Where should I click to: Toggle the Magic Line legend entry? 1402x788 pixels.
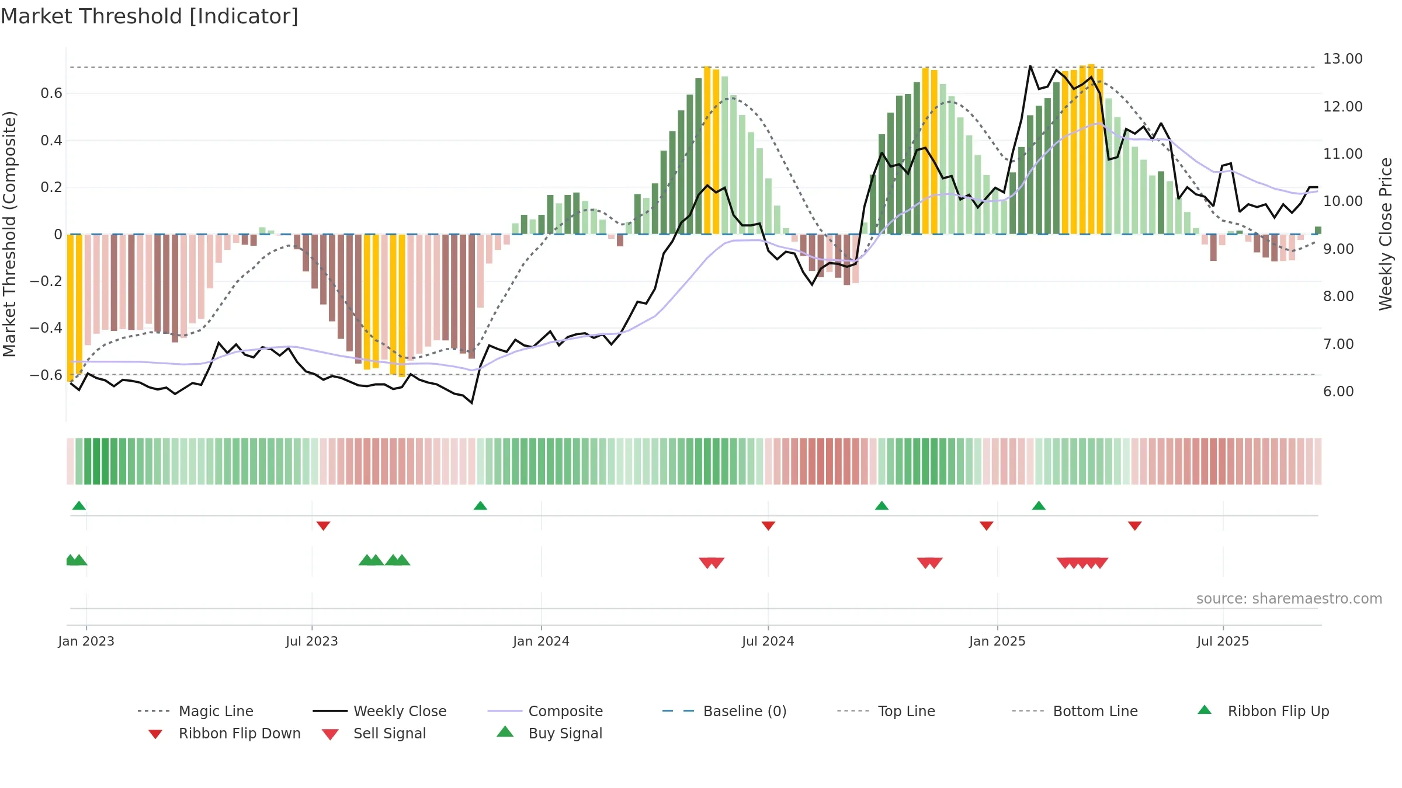[196, 711]
